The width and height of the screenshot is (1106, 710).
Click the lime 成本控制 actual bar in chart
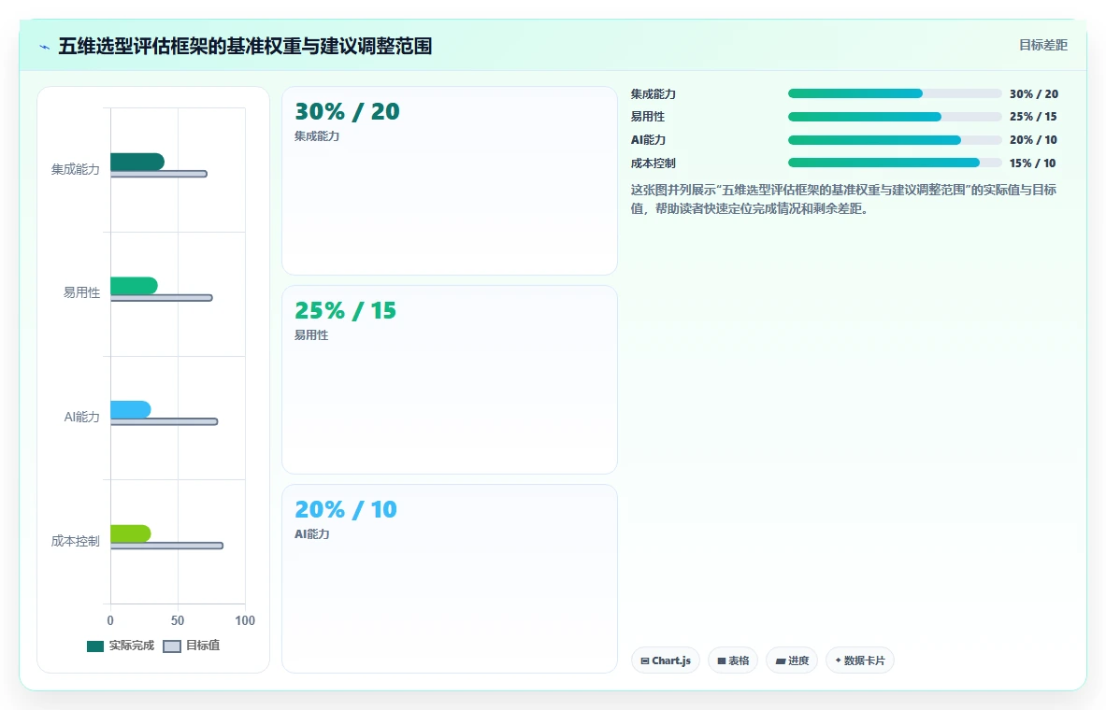click(x=131, y=533)
